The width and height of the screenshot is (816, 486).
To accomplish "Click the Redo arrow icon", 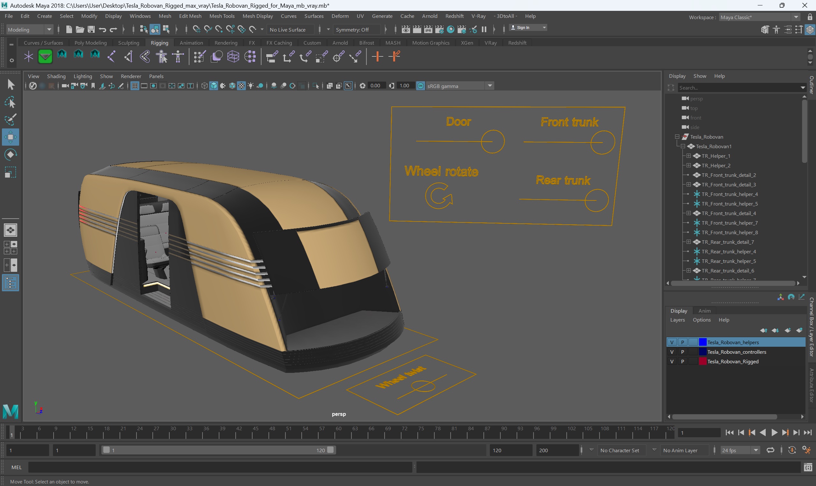I will click(113, 29).
